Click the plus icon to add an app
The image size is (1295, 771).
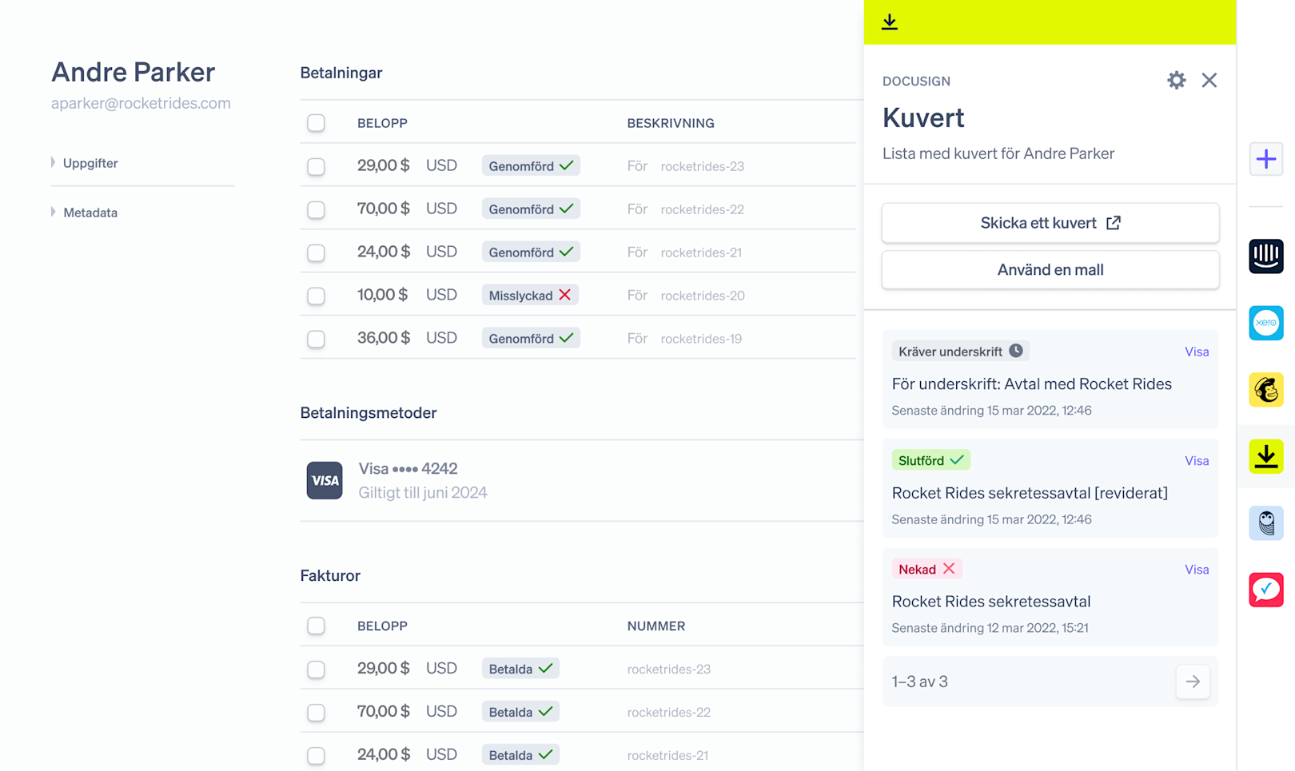(1266, 159)
